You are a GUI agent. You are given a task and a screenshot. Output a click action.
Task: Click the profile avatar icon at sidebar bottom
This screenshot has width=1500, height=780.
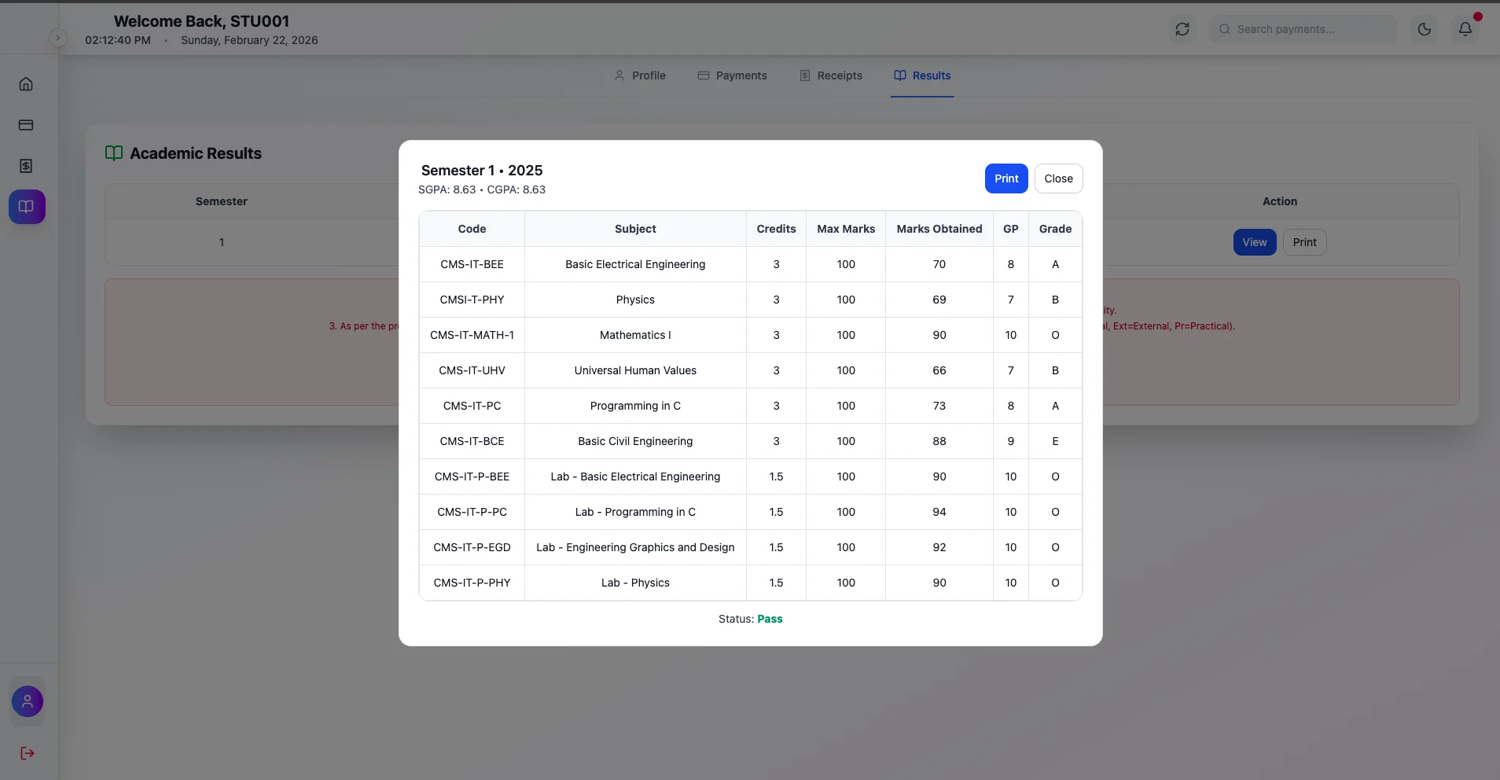click(26, 701)
